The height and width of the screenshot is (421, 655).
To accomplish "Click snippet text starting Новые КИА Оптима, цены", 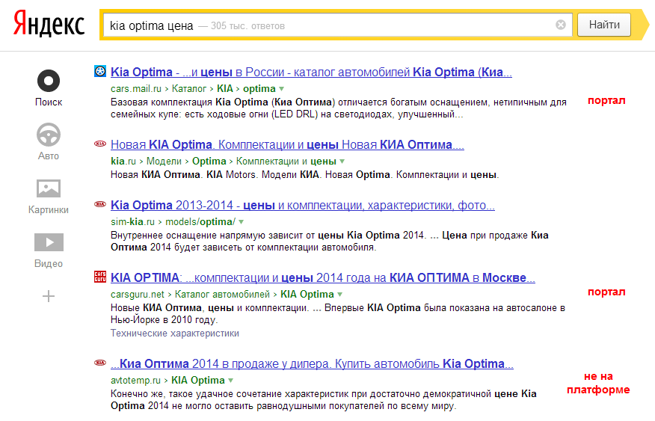I will click(x=337, y=313).
